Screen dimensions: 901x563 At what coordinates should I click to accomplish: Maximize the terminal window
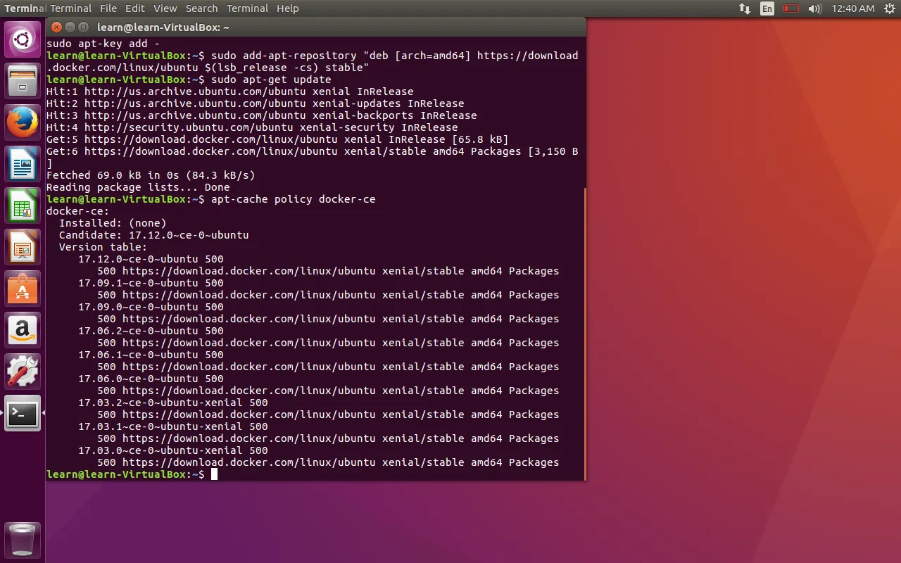(83, 27)
